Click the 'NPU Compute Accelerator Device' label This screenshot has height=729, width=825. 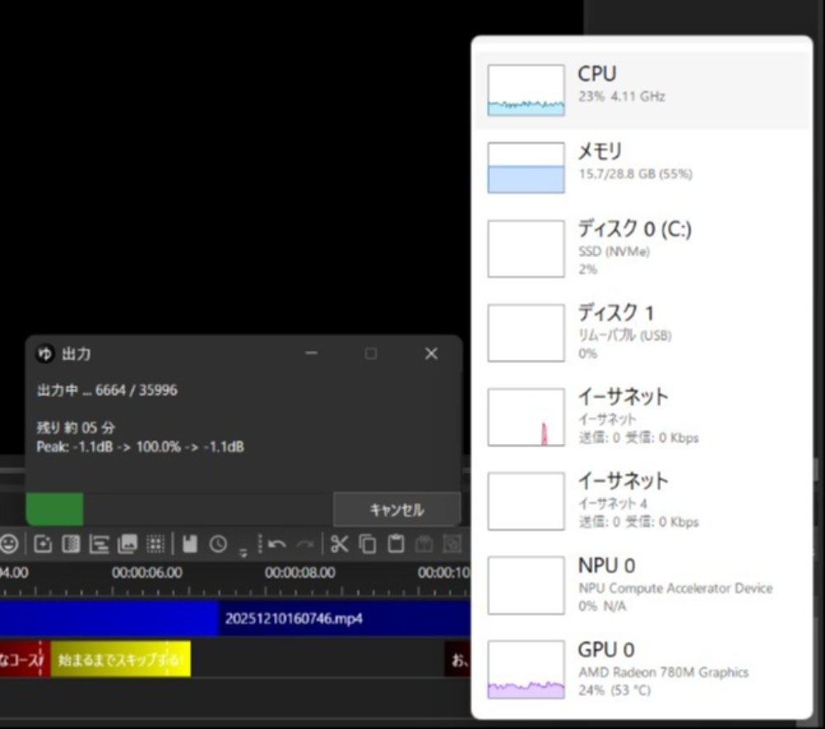coord(675,588)
